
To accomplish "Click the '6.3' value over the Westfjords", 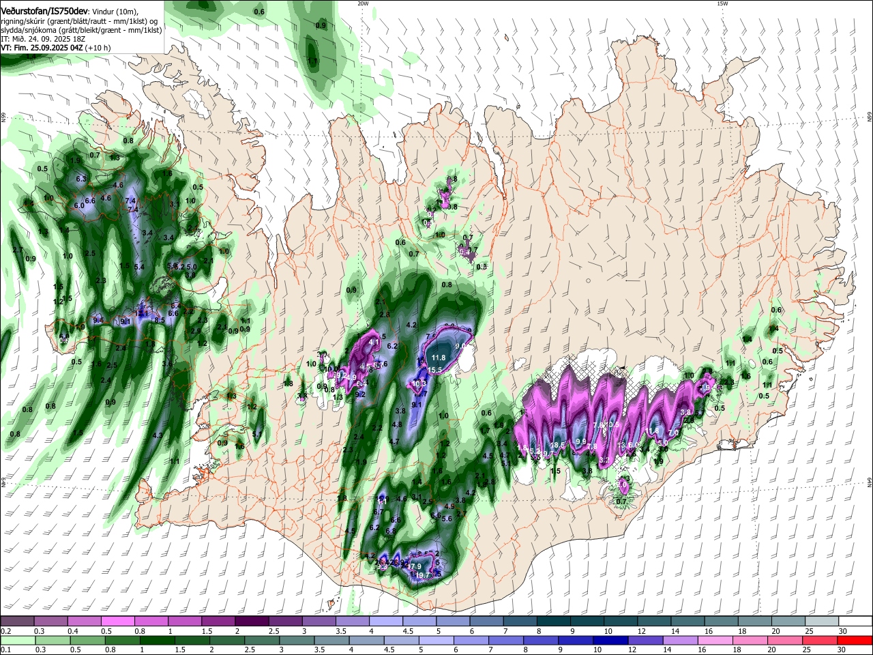I will (x=82, y=179).
